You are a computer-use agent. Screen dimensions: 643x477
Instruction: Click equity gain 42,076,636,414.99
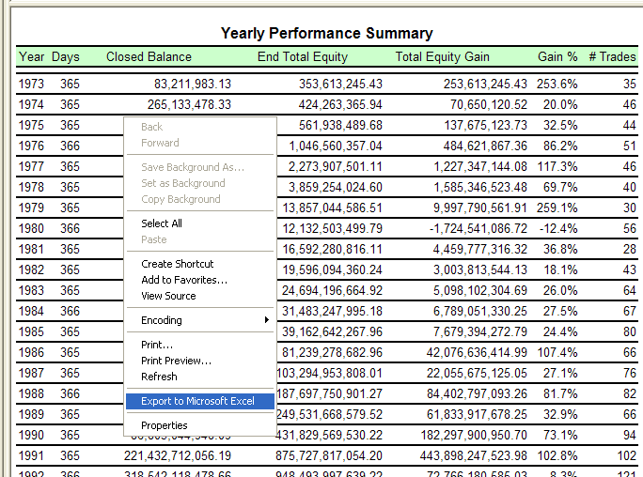pyautogui.click(x=477, y=352)
